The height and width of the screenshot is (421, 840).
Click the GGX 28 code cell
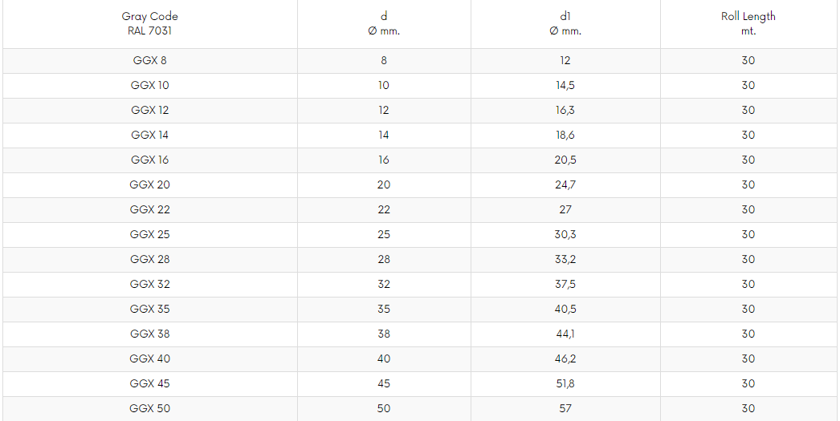(150, 260)
